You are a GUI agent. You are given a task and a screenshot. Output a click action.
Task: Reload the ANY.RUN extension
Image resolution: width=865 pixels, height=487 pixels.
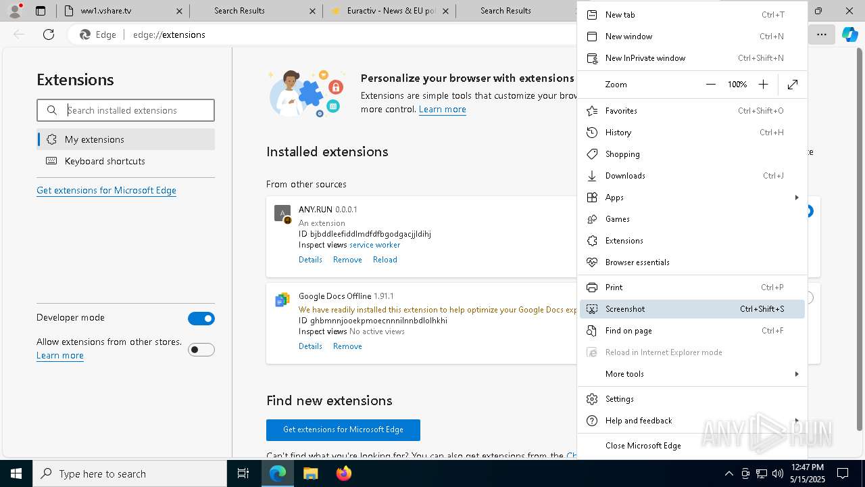385,260
